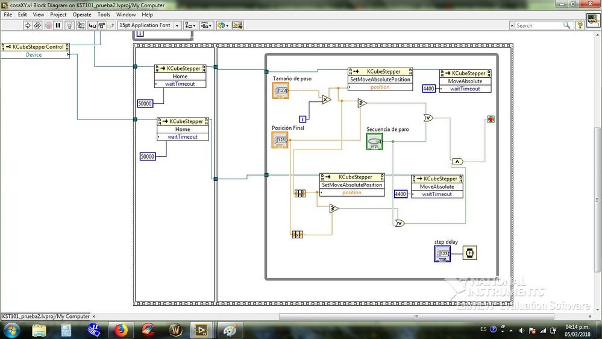Screen dimensions: 602x339
Task: Open the Window menu
Action: pos(126,14)
